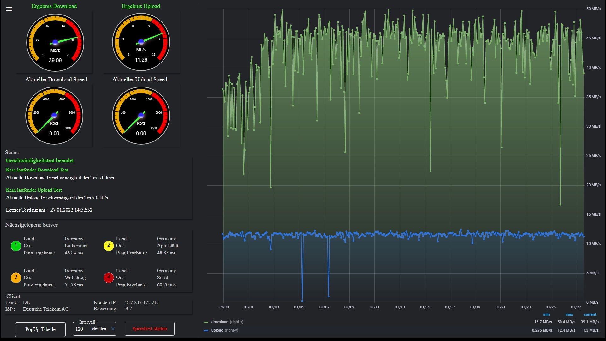This screenshot has width=606, height=341.
Task: Select red server badge number 4
Action: point(109,278)
